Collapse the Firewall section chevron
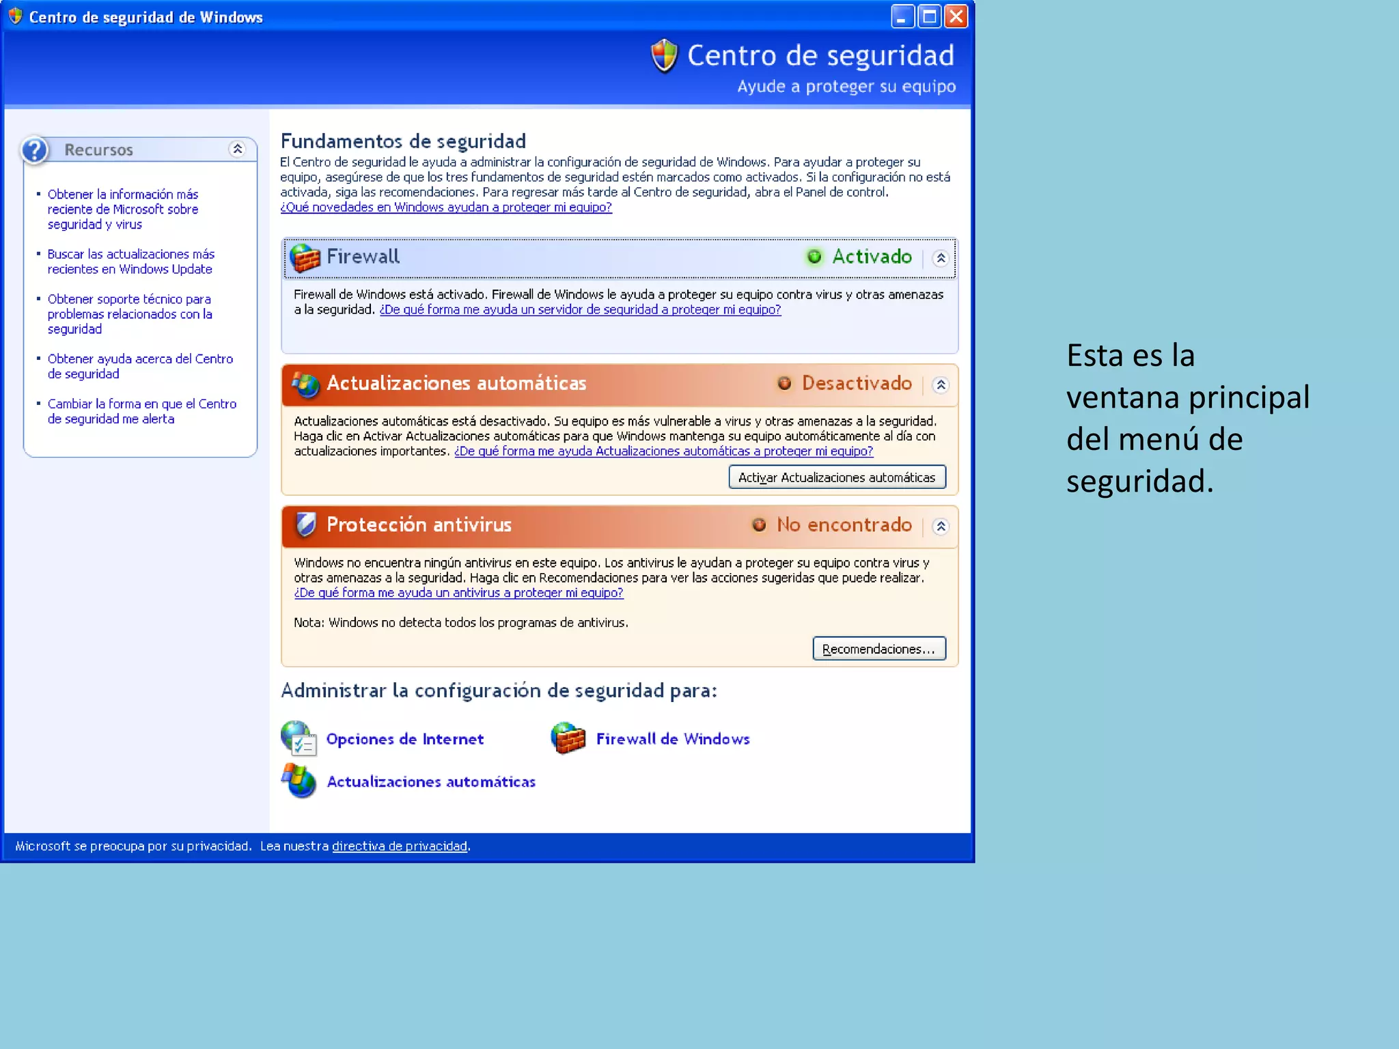 941,258
